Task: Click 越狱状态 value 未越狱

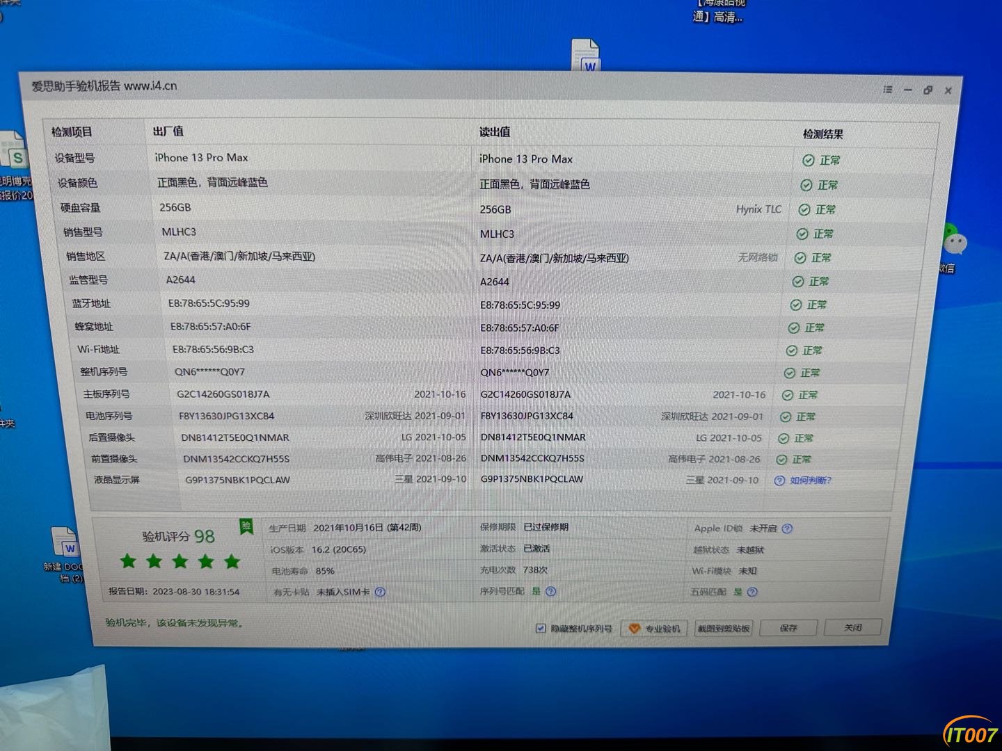Action: tap(750, 550)
